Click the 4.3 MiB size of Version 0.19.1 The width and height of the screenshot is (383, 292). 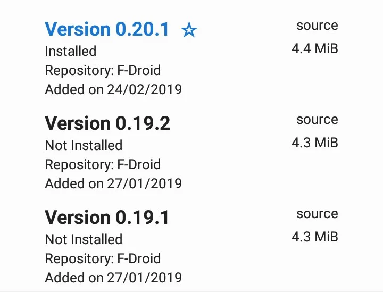[314, 237]
